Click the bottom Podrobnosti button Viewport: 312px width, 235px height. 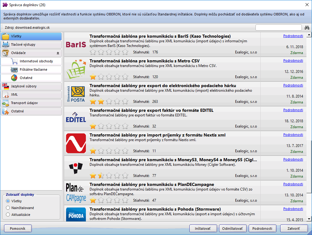[x=262, y=229]
